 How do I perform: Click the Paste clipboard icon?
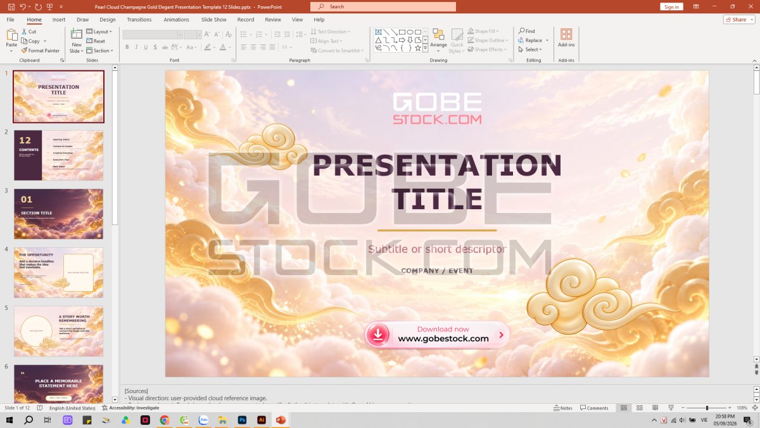pyautogui.click(x=11, y=35)
